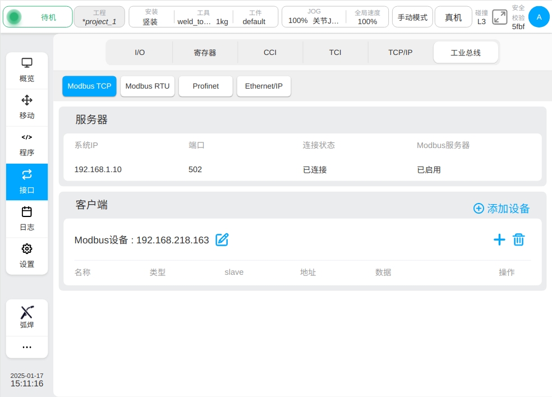Edit the Modbus device 192.168.218.163
The height and width of the screenshot is (397, 552).
pos(222,240)
